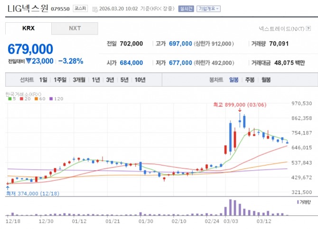Click the NXT help question-mark icon

tap(309, 29)
